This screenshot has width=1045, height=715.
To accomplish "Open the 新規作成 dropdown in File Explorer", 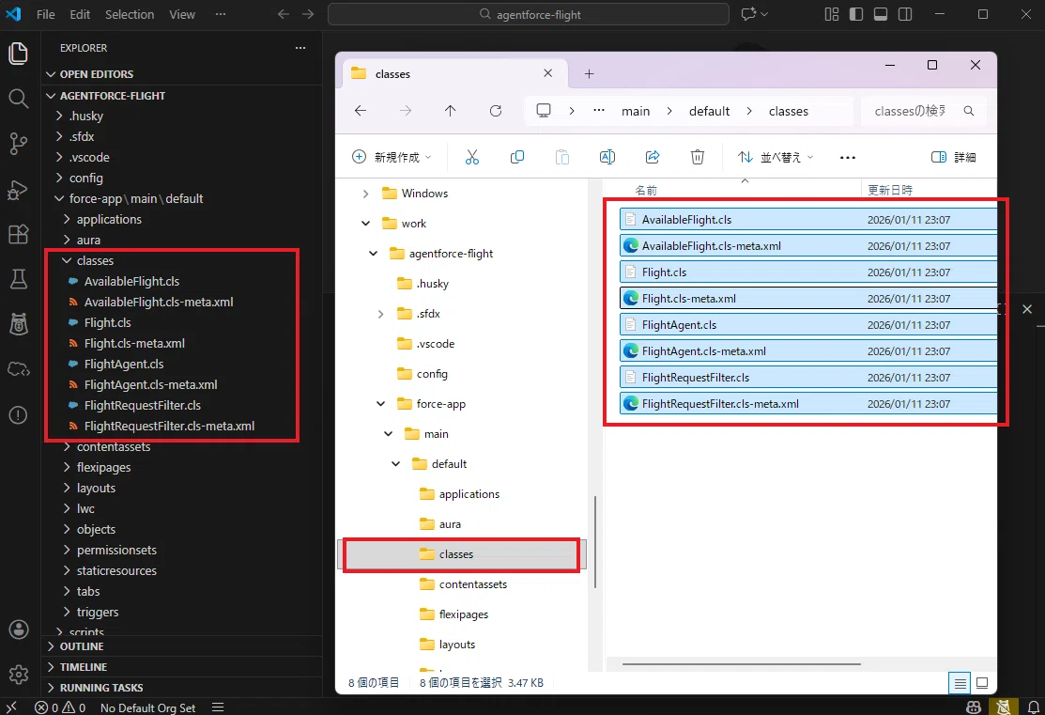I will [x=392, y=158].
